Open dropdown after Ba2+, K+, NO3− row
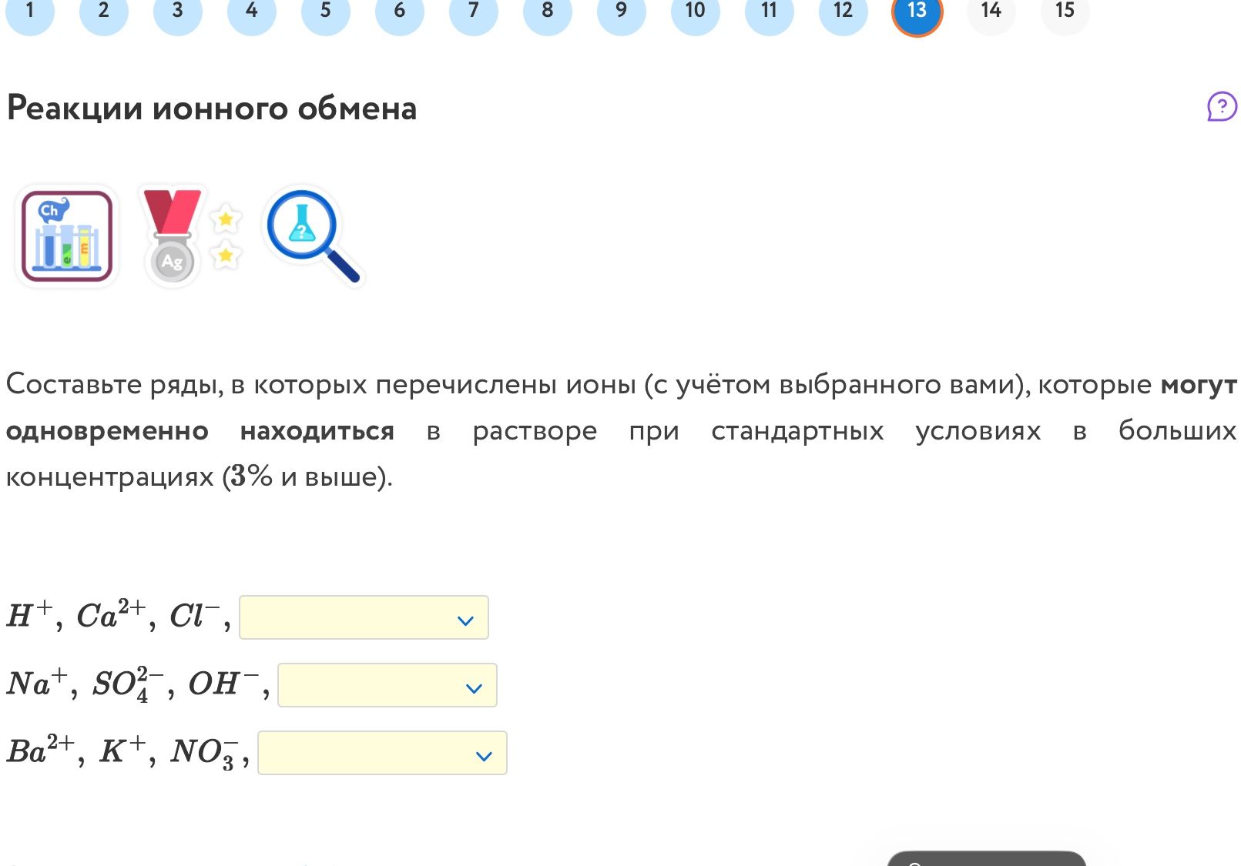 382,753
